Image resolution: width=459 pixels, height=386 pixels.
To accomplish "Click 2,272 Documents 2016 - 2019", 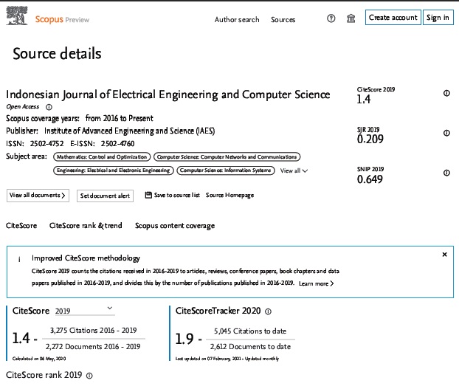I will [x=93, y=346].
